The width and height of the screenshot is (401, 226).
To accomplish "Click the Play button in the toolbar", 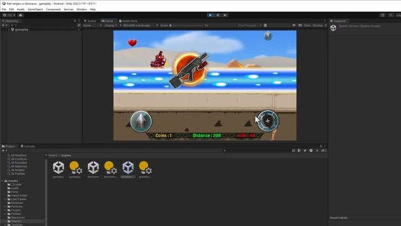I will coord(211,15).
